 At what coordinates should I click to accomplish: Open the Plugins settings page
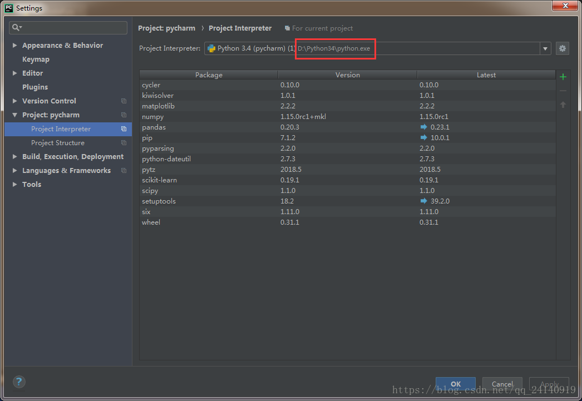(35, 87)
